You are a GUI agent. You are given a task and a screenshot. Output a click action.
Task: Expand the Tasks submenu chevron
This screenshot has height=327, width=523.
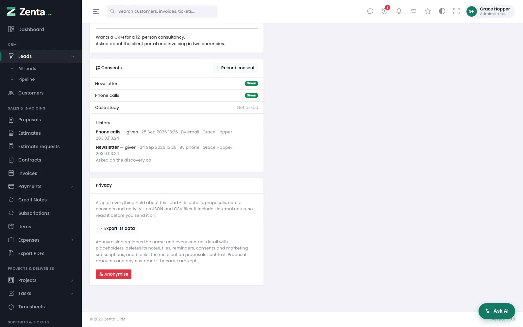72,293
